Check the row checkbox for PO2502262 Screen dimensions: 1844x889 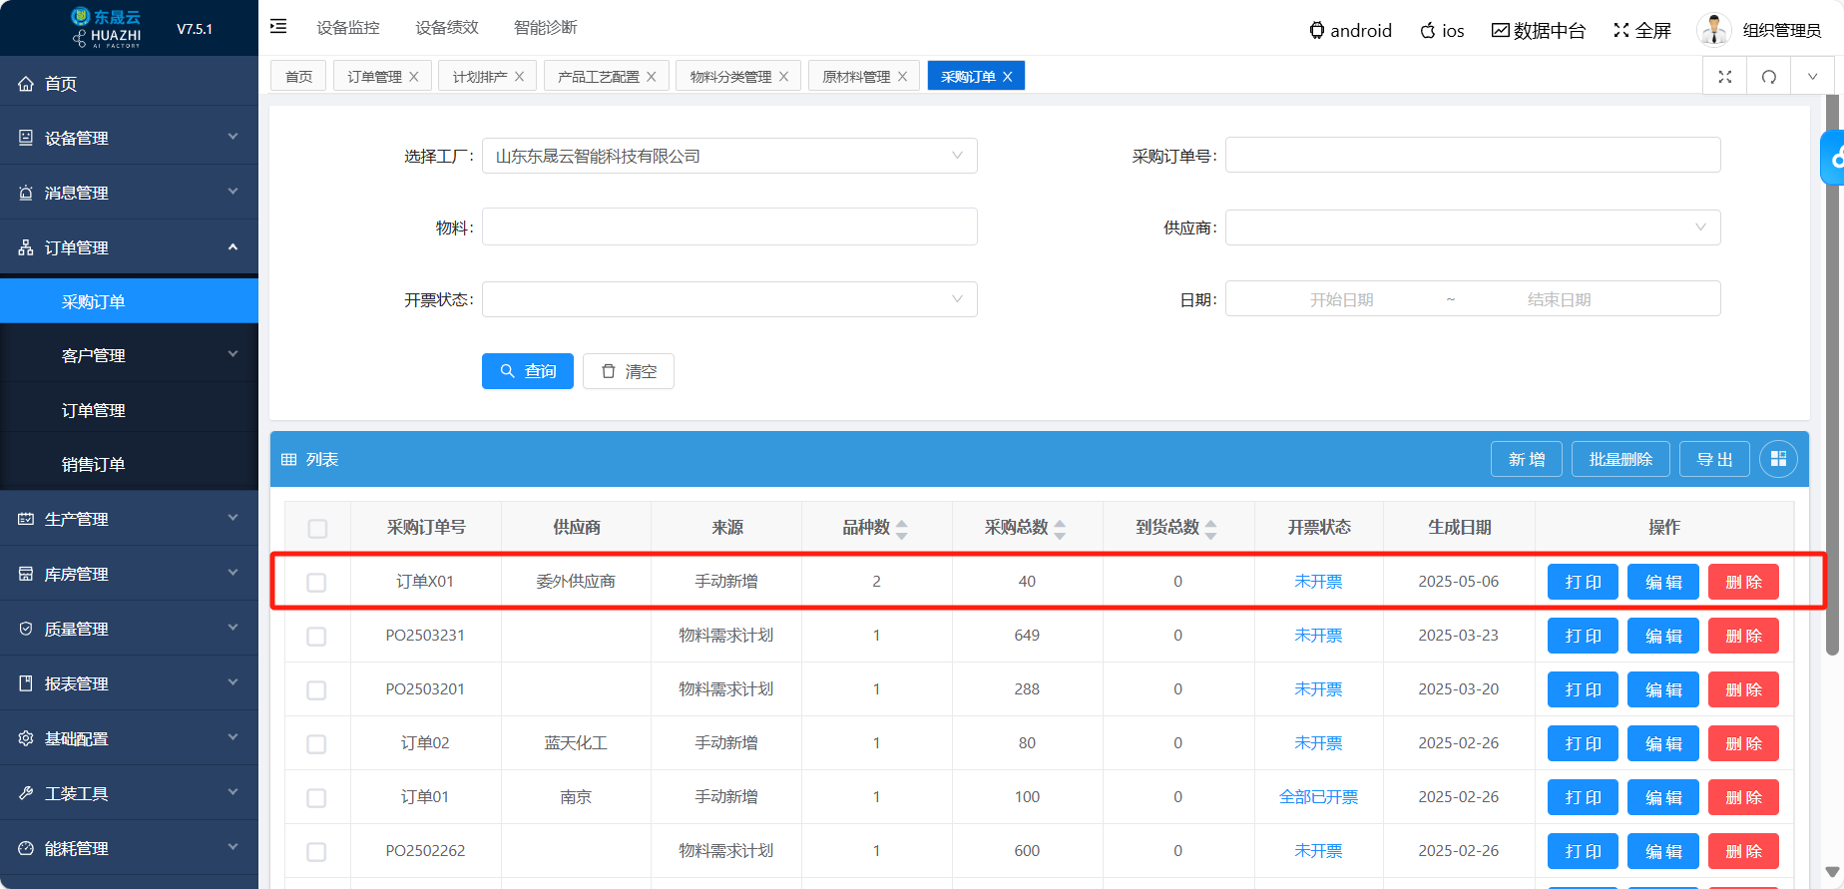316,852
